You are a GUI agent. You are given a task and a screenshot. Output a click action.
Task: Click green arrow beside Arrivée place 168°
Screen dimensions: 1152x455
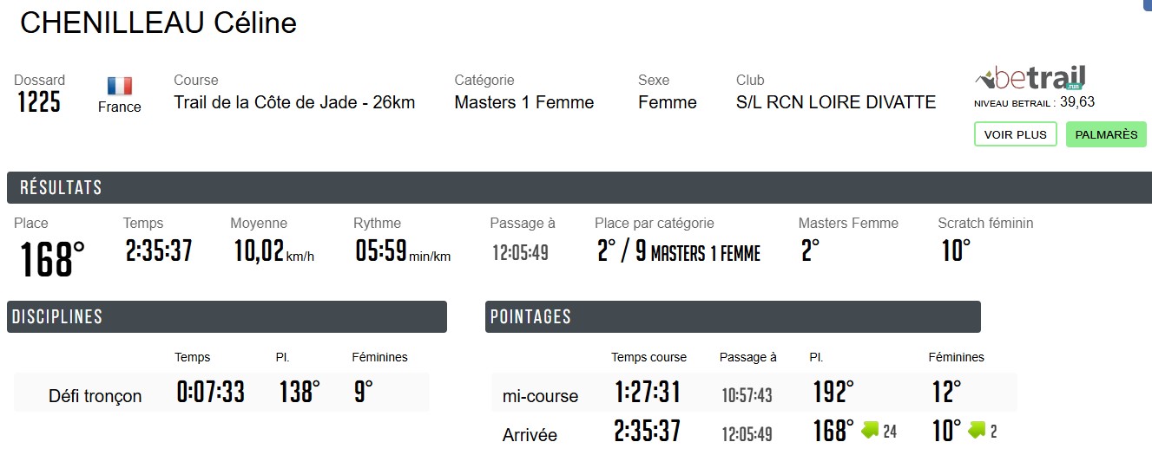click(x=871, y=430)
